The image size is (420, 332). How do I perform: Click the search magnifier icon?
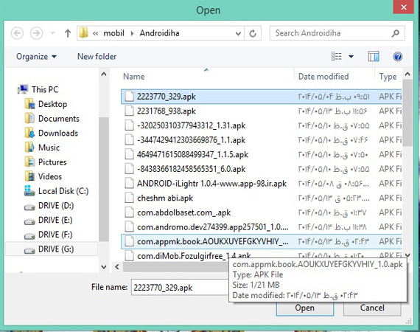point(396,33)
